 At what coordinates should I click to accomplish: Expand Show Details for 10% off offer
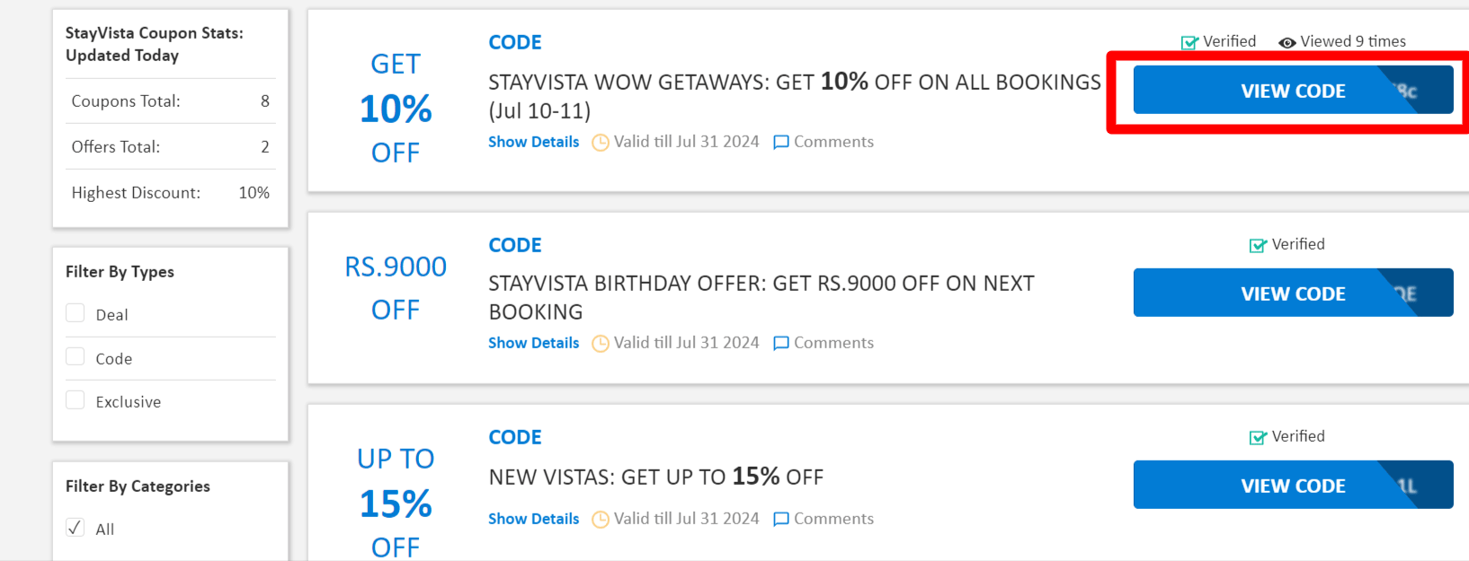[533, 142]
